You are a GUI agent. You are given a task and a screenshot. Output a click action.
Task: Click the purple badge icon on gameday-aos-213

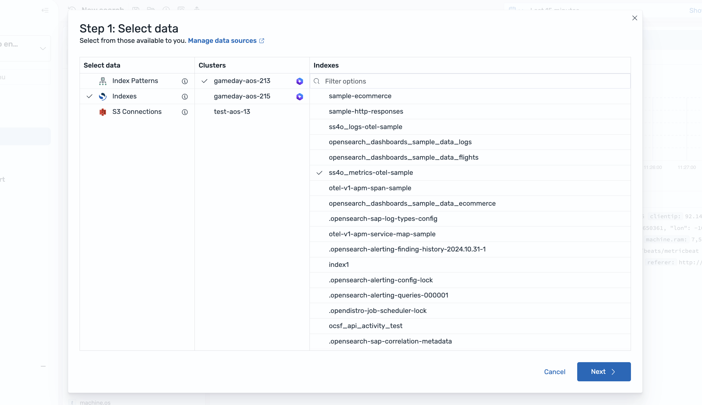300,81
